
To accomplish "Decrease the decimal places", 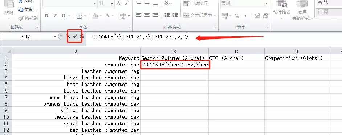I will (265, 16).
